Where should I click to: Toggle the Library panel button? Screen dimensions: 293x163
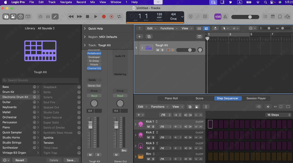[x=6, y=17]
